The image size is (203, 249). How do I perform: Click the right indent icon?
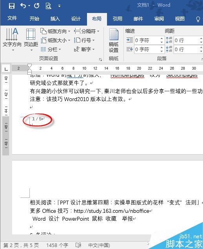pyautogui.click(x=130, y=50)
